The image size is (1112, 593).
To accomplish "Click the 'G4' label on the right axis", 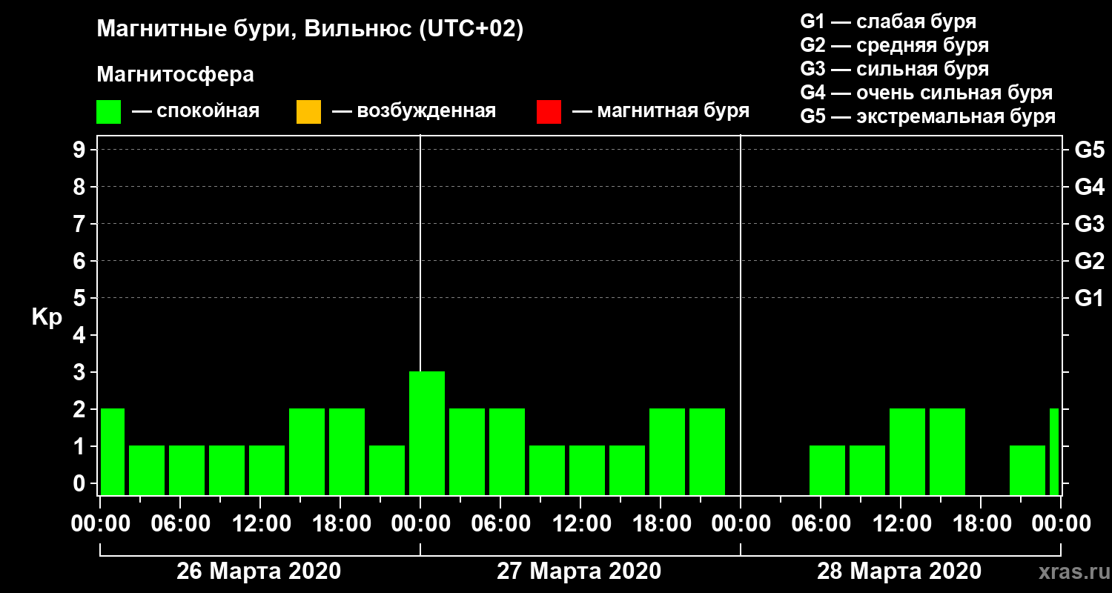I will click(x=1089, y=187).
